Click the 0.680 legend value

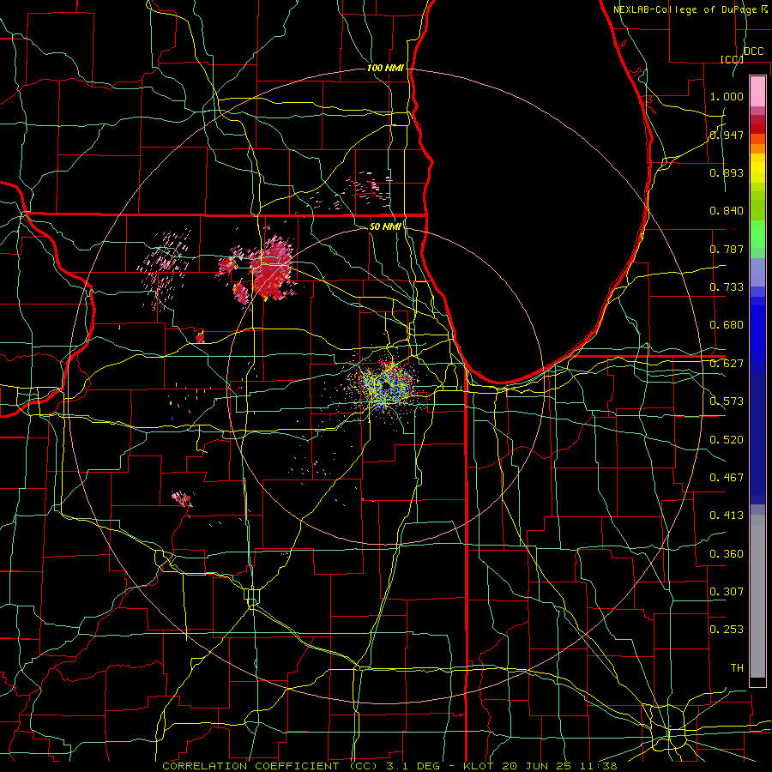pos(727,325)
